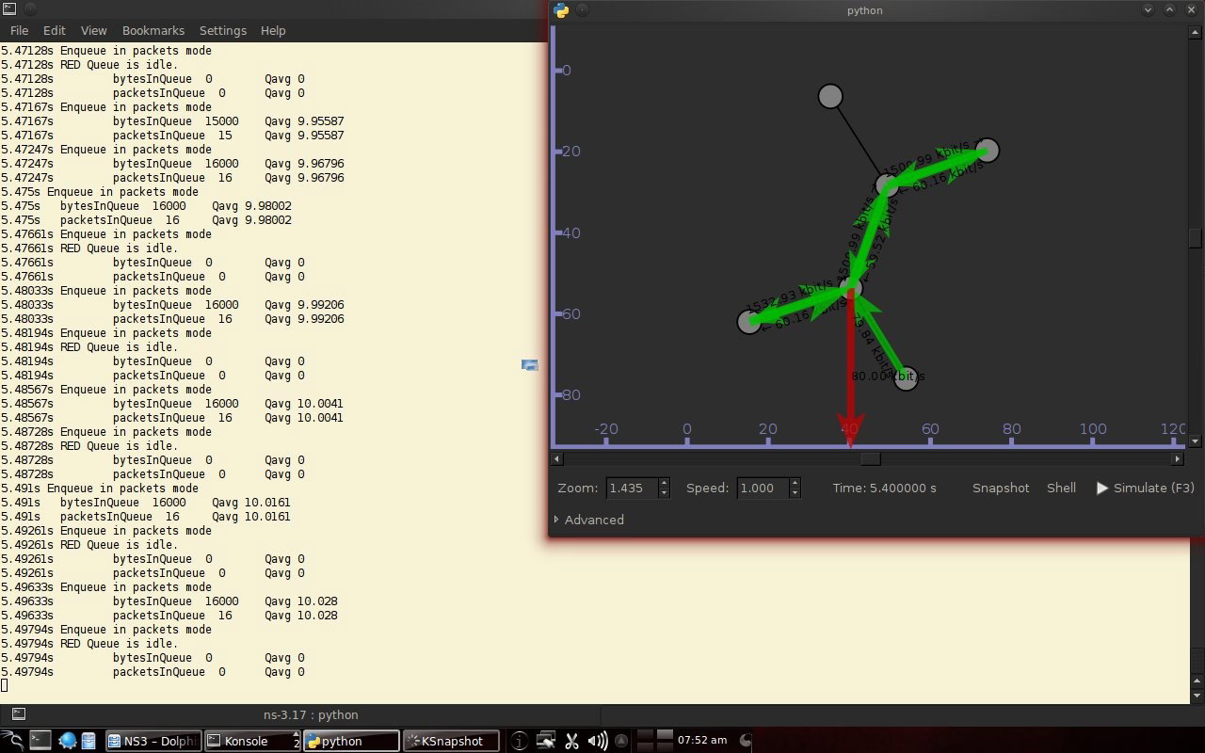The image size is (1205, 753).
Task: Open the web browser globe icon
Action: tap(68, 741)
